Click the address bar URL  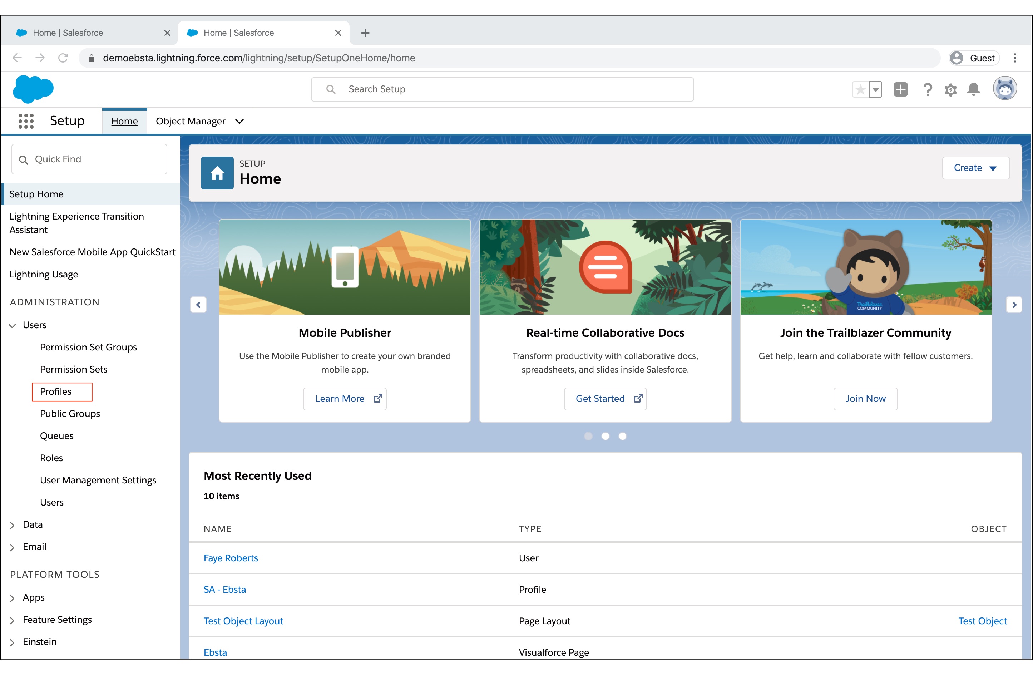259,58
